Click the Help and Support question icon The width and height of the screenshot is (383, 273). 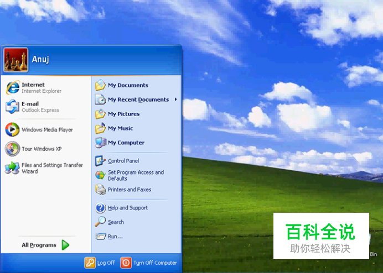click(100, 208)
